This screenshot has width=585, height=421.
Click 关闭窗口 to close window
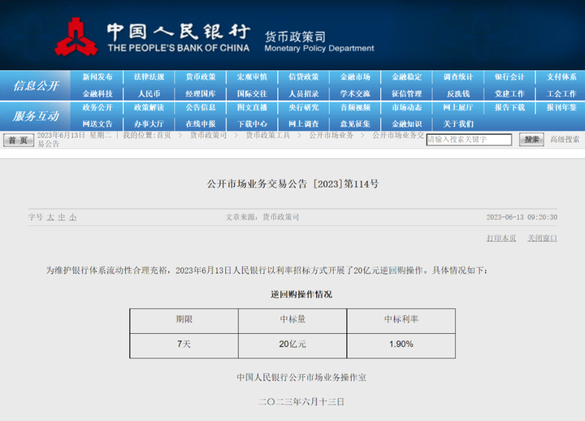(542, 238)
